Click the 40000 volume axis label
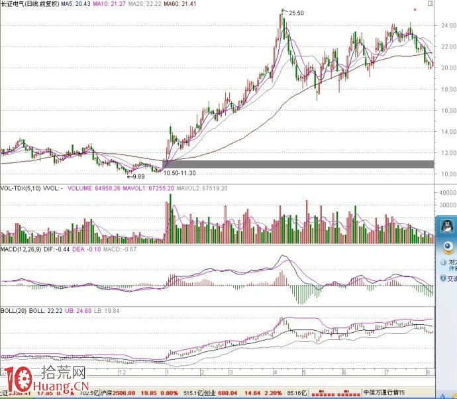Screen dimensions: 457x399 (x=448, y=193)
